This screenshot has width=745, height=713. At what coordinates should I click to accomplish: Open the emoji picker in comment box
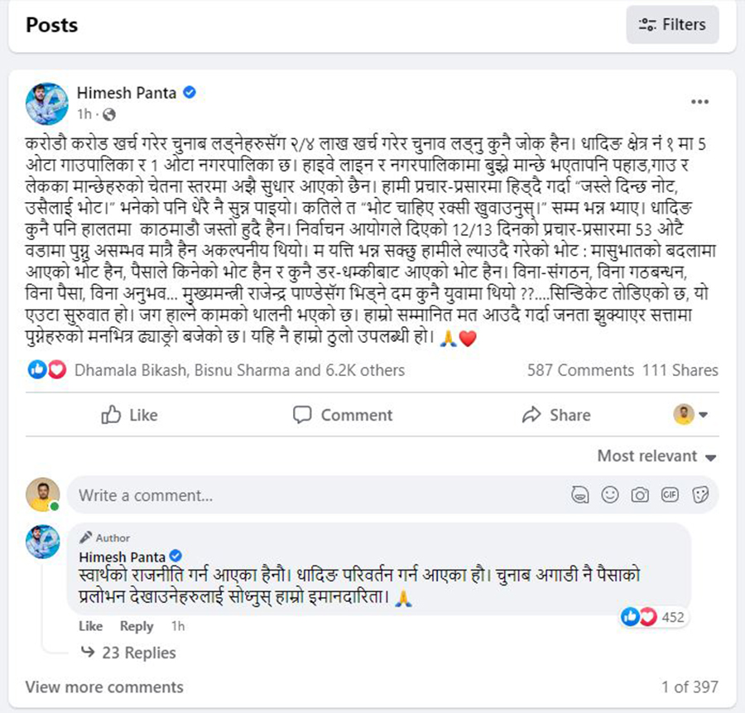point(610,495)
